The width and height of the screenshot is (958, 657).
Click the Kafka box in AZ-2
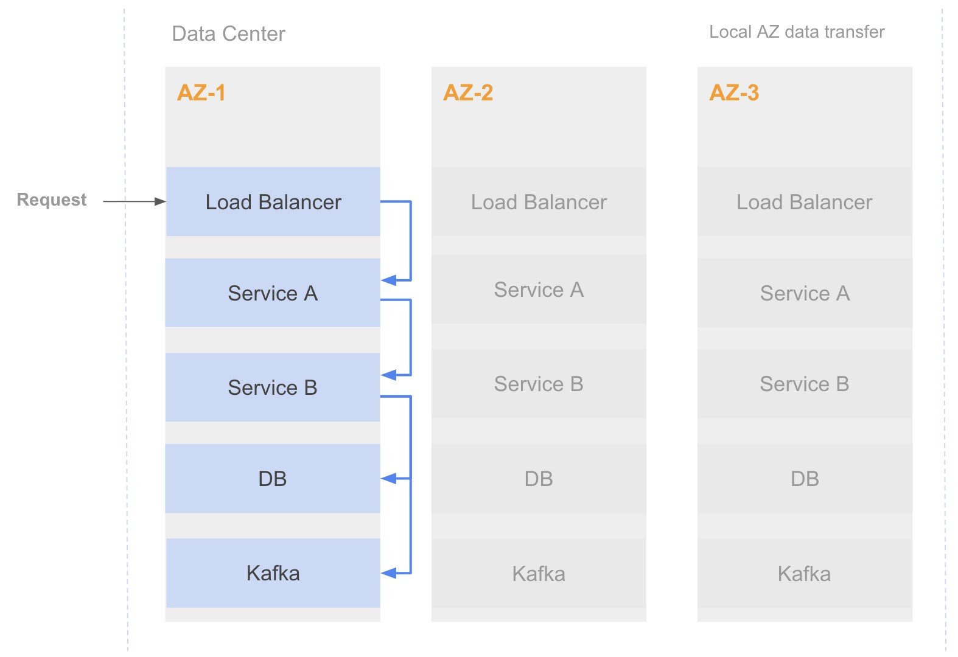point(539,573)
